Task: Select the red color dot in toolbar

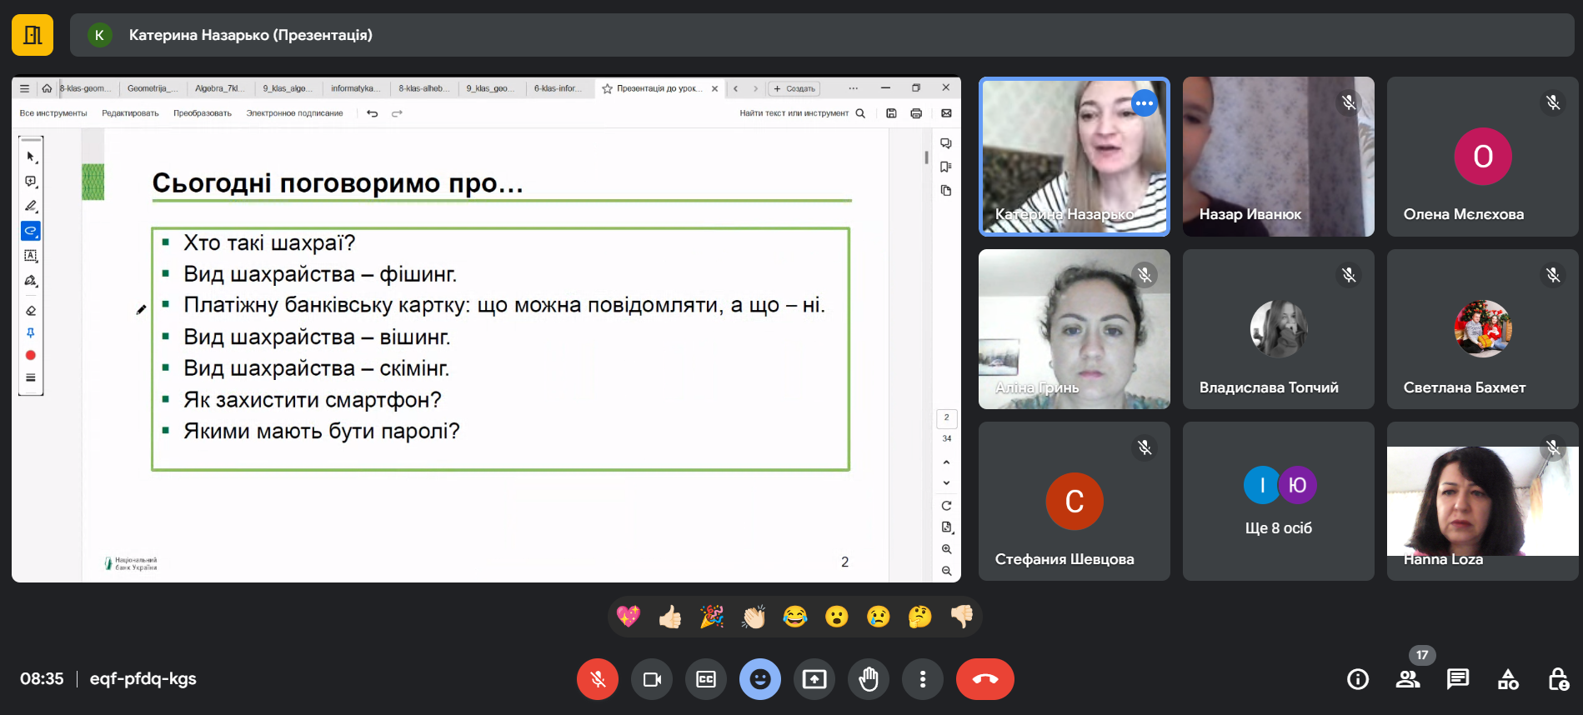Action: coord(31,355)
